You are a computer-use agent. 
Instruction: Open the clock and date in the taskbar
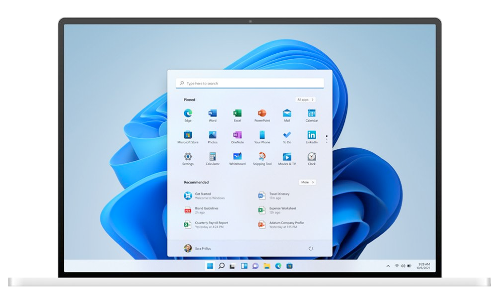coord(423,266)
